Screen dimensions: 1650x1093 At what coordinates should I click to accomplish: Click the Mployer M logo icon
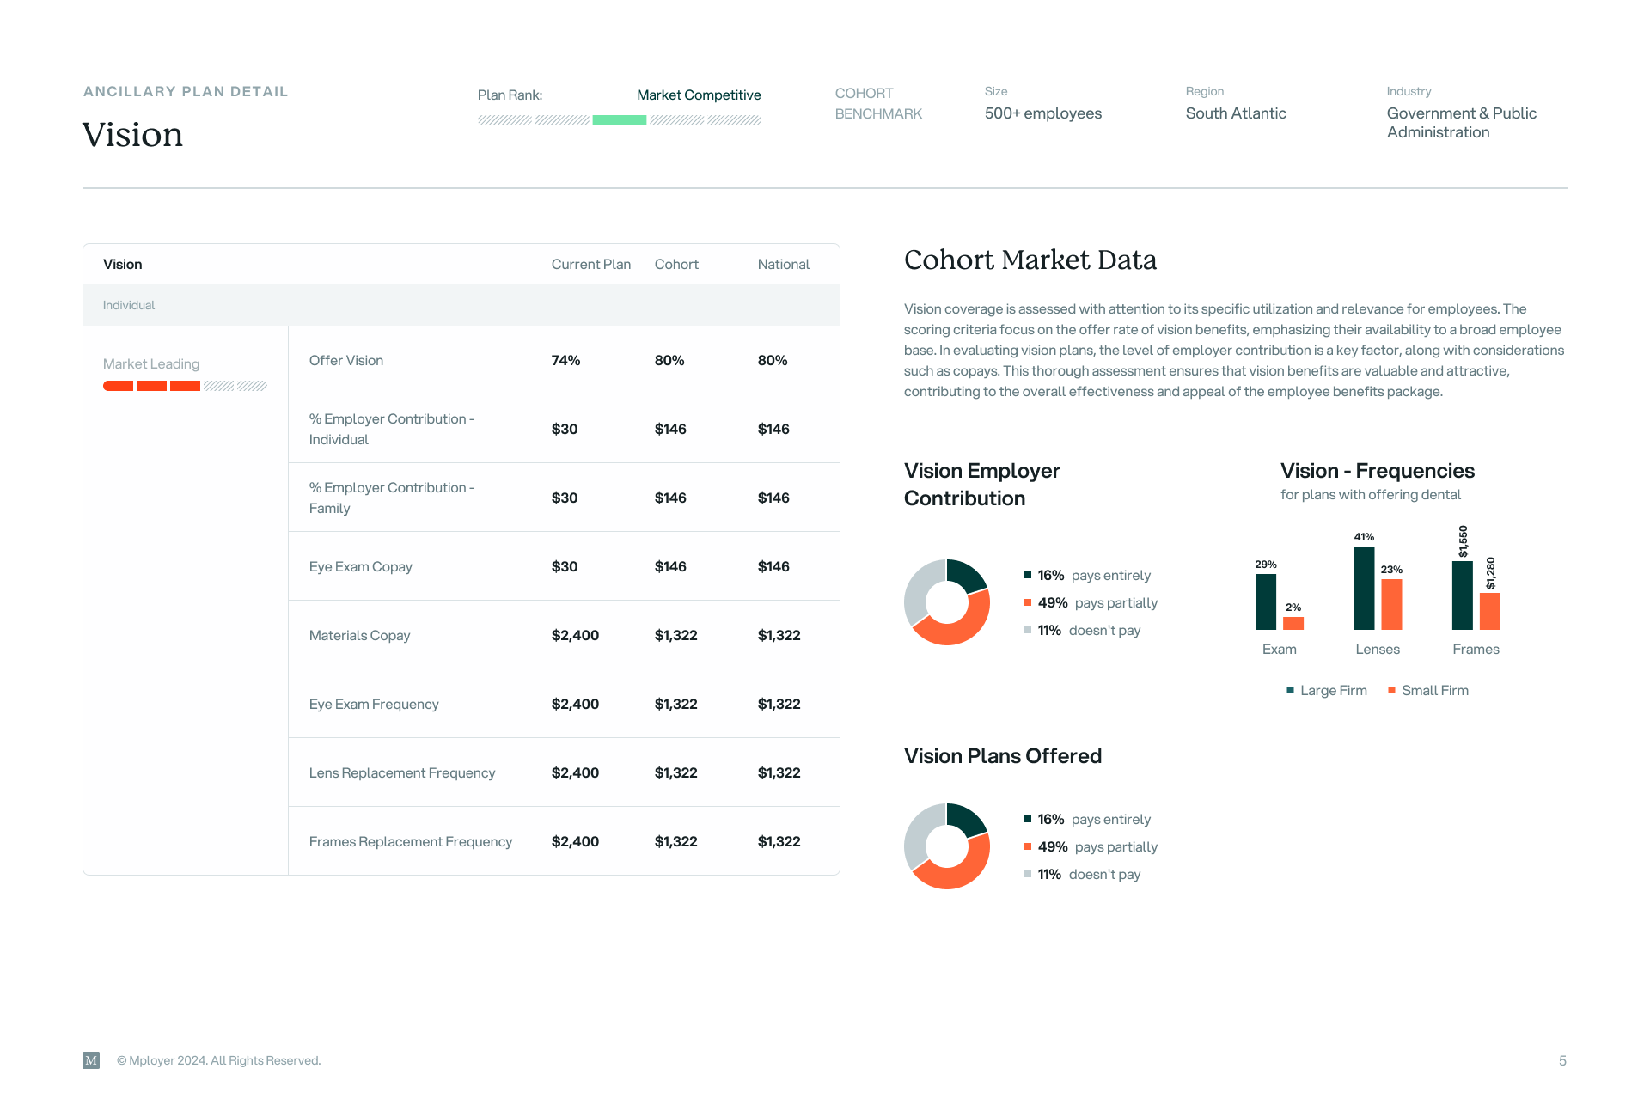[91, 1060]
